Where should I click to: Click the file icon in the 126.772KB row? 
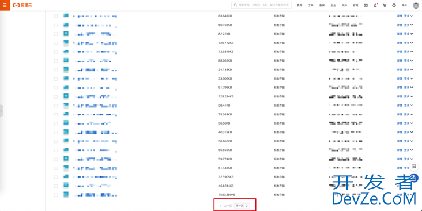66,43
